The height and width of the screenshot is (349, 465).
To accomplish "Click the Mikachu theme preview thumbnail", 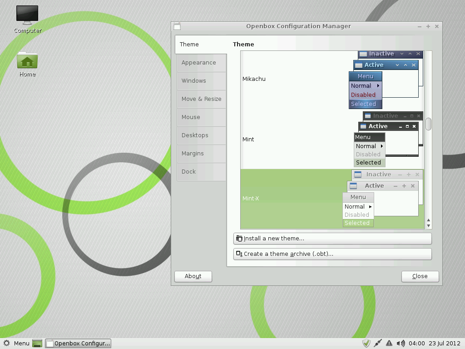I will coord(386,80).
